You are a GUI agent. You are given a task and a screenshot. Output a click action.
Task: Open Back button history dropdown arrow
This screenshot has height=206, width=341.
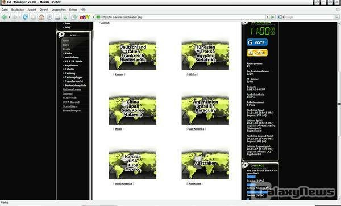pos(9,17)
